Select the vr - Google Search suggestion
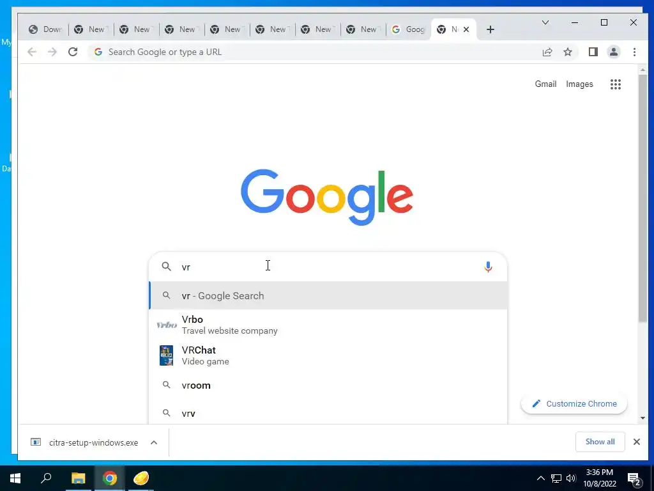This screenshot has height=491, width=654. coord(328,295)
